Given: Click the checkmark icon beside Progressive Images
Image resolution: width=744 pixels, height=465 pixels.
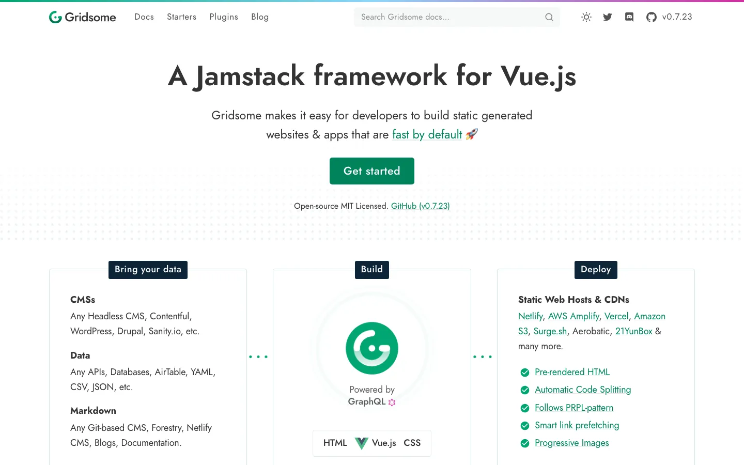Looking at the screenshot, I should pyautogui.click(x=525, y=443).
